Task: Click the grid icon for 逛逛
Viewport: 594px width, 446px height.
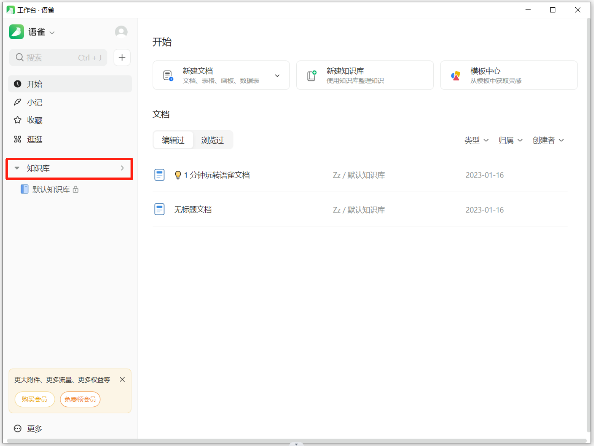Action: click(18, 139)
